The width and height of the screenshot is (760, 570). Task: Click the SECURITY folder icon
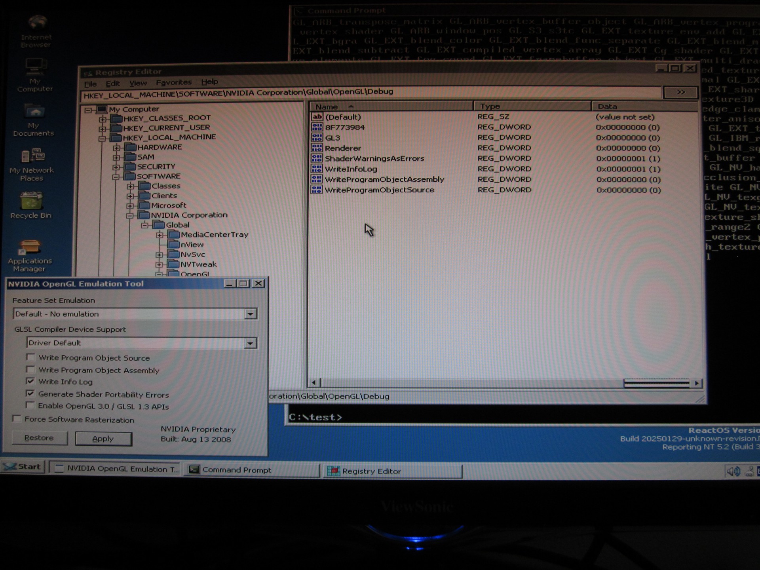(x=130, y=167)
